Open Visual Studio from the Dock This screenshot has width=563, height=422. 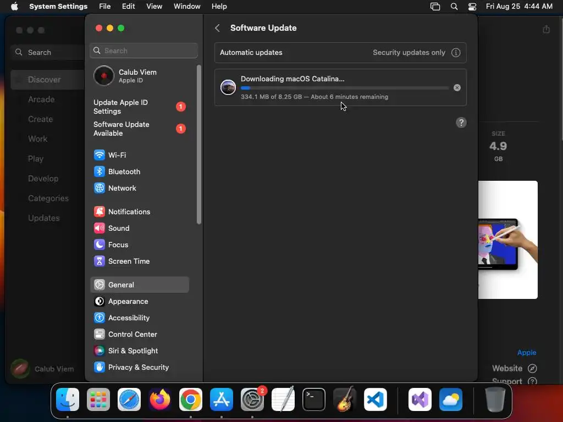420,399
